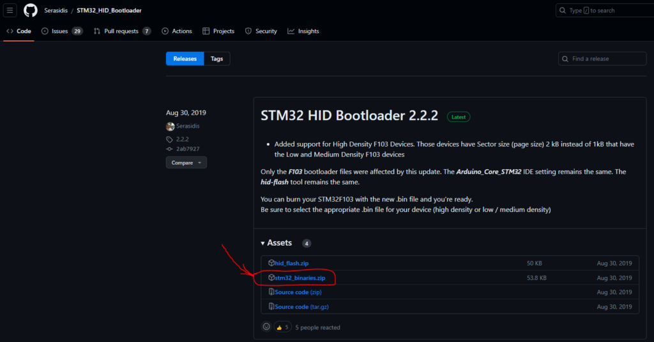Download Source code (zip)

point(298,292)
